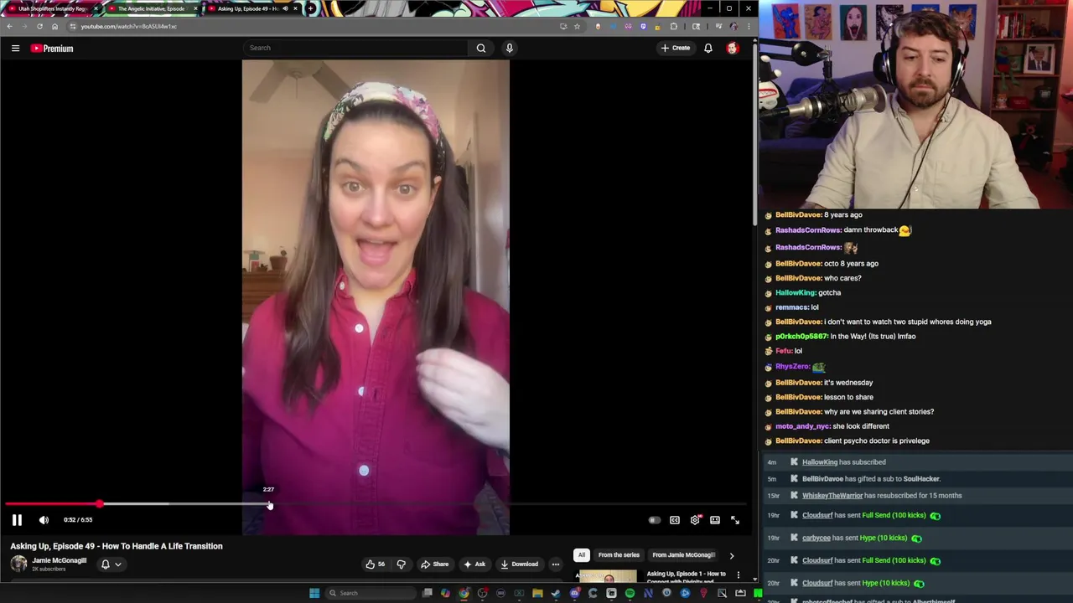1073x603 pixels.
Task: Open Windows Start menu
Action: pyautogui.click(x=314, y=593)
